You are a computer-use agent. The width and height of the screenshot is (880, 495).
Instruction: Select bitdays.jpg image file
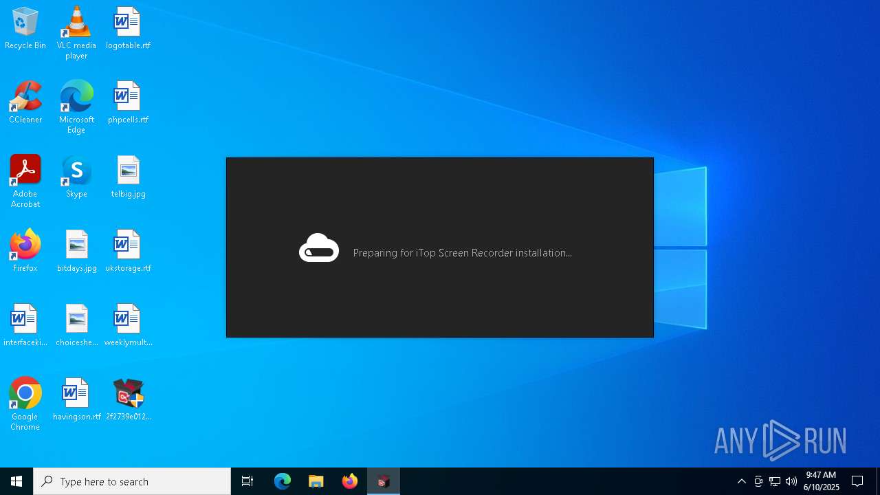76,252
